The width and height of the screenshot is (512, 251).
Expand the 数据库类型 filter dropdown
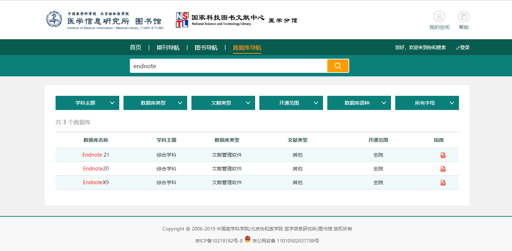155,103
